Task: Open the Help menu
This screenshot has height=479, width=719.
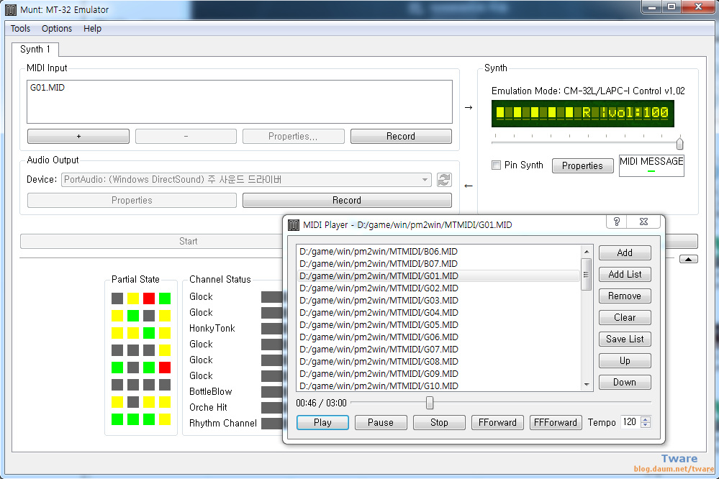Action: point(92,29)
